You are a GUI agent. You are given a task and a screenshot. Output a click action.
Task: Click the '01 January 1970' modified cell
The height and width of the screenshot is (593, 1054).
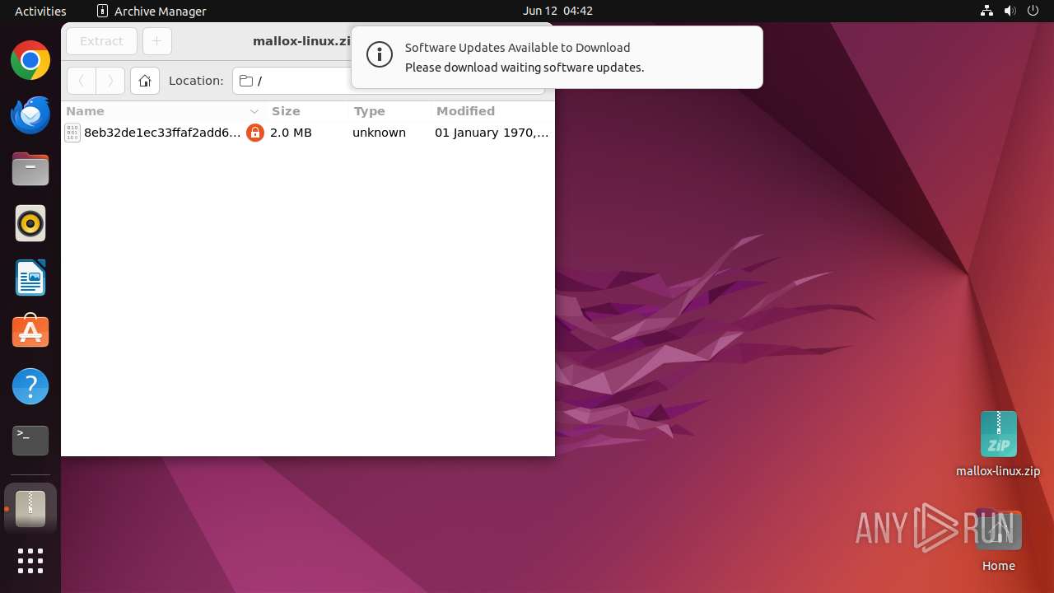(x=492, y=133)
